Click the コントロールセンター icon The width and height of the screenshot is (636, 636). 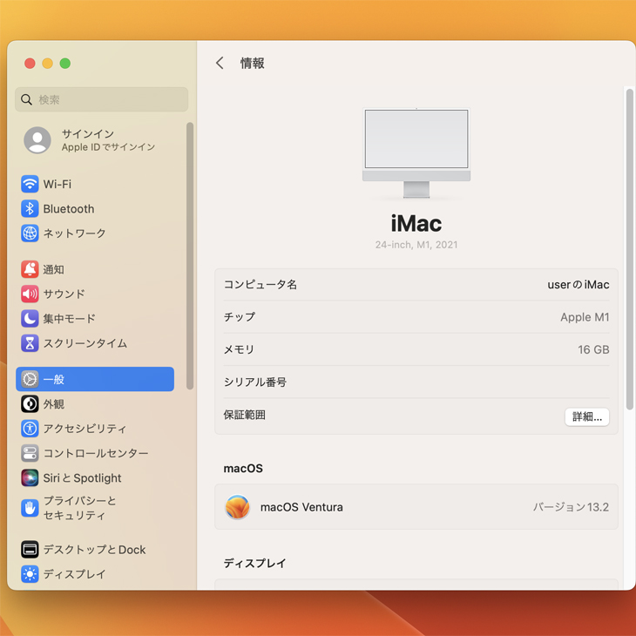[x=30, y=453]
